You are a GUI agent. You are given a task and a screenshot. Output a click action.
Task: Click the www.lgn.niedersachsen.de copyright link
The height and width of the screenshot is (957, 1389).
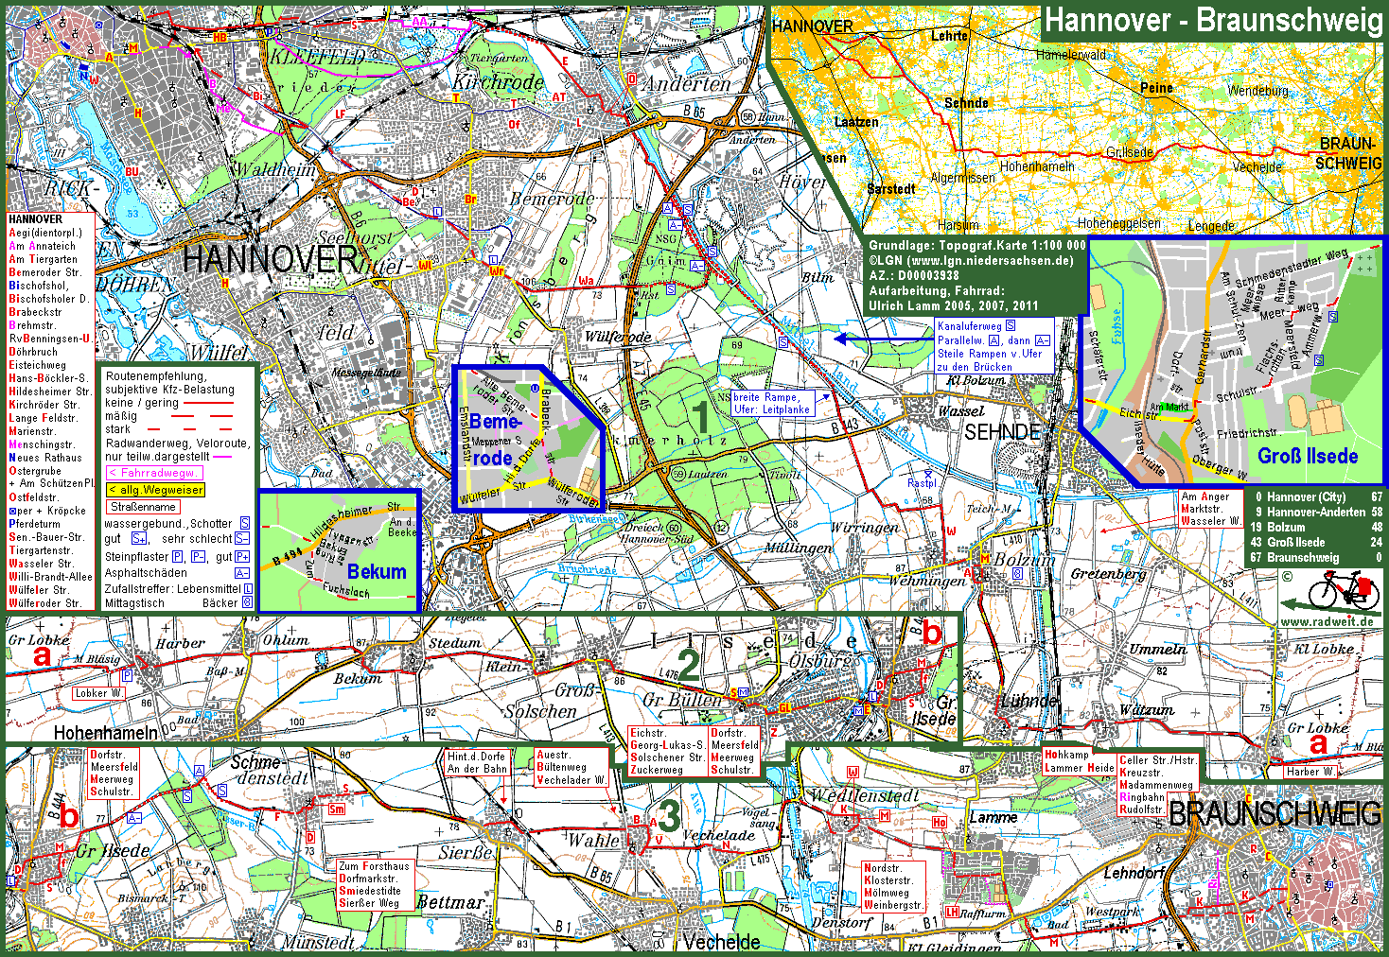(x=990, y=261)
